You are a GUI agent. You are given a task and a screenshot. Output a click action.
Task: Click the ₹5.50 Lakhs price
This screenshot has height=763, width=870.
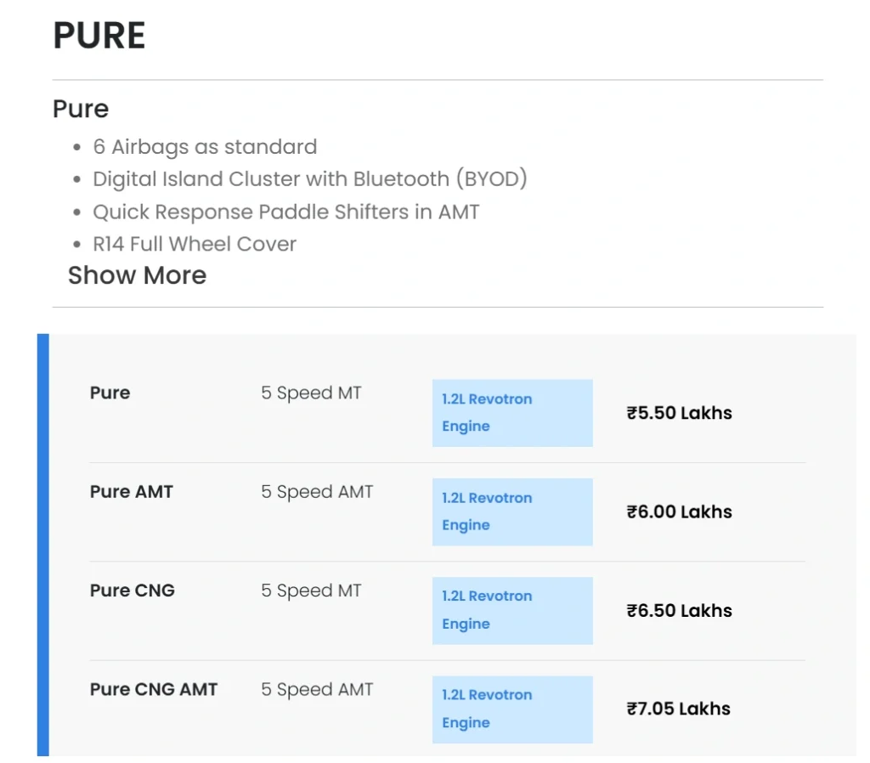click(x=679, y=413)
